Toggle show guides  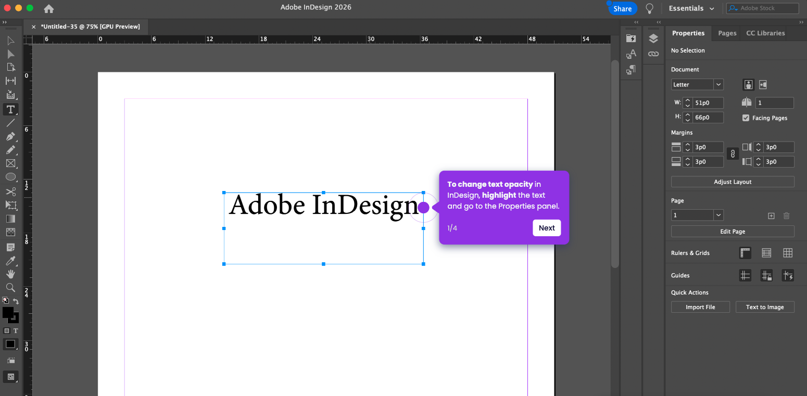tap(746, 276)
